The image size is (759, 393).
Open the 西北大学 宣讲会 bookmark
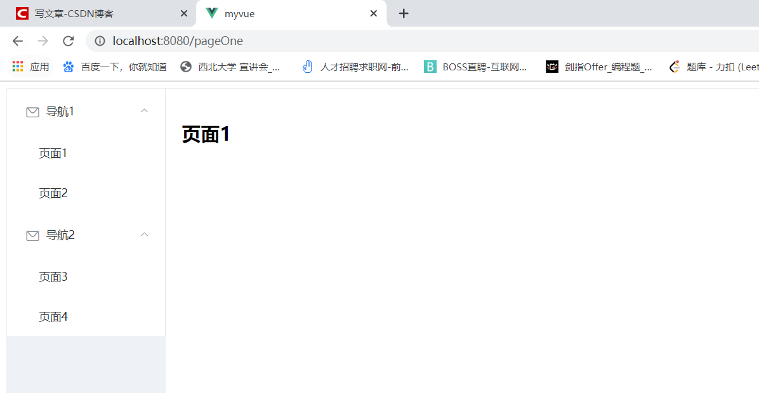[230, 67]
